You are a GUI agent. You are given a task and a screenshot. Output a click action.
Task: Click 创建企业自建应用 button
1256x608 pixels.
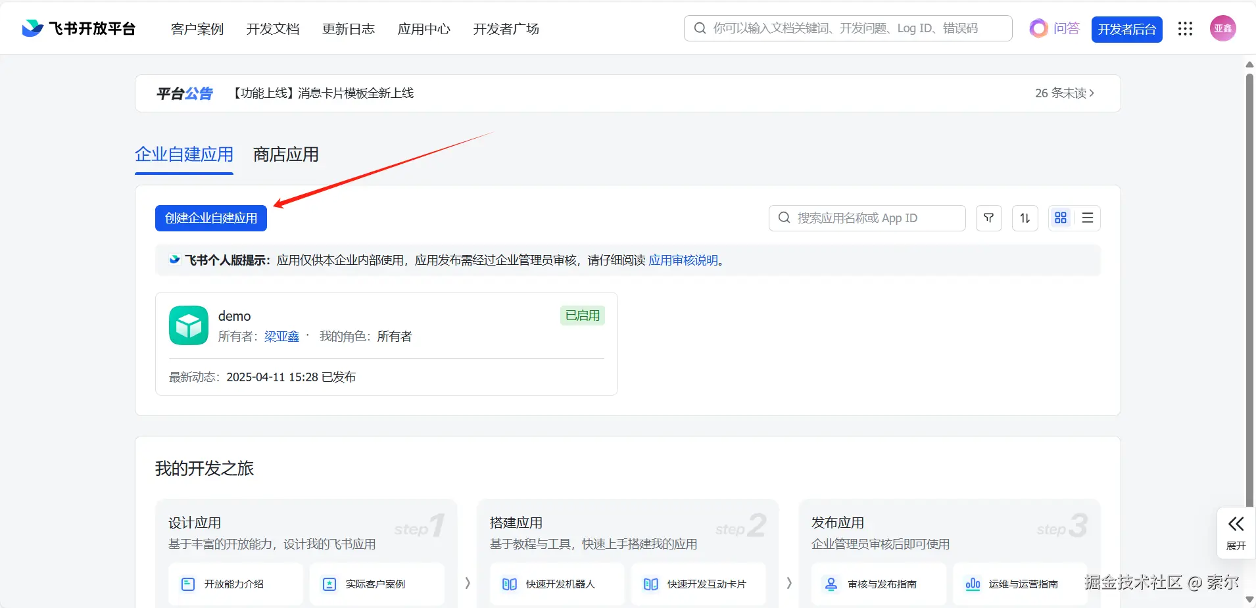[211, 218]
